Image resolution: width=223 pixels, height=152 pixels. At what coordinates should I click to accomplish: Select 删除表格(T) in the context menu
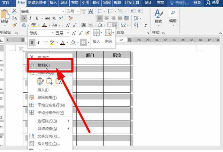[50, 98]
